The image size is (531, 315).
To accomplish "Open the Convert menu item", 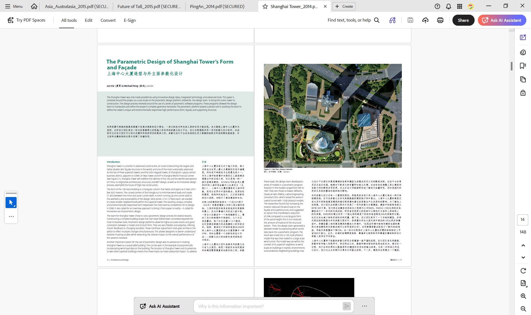I will [108, 20].
